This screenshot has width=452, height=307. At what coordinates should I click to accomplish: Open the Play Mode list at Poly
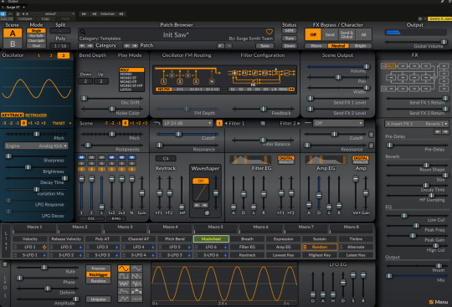point(131,70)
